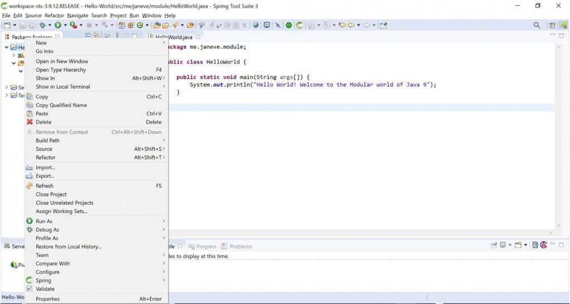The height and width of the screenshot is (304, 570).
Task: Click the New wizard toolbar icon
Action: [x=7, y=25]
